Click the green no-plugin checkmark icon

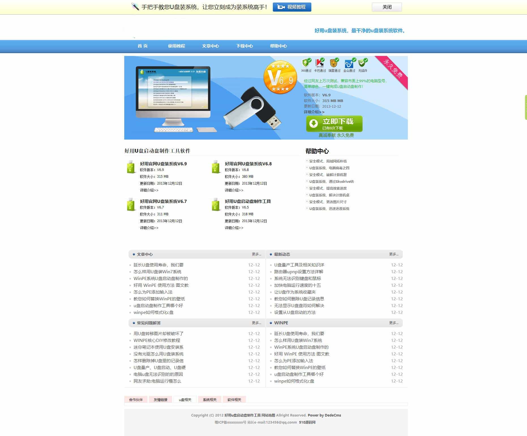click(363, 62)
